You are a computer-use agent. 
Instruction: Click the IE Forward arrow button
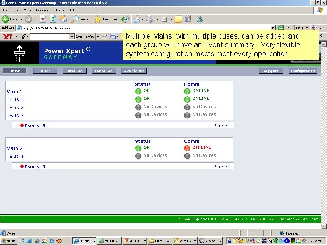(28, 20)
